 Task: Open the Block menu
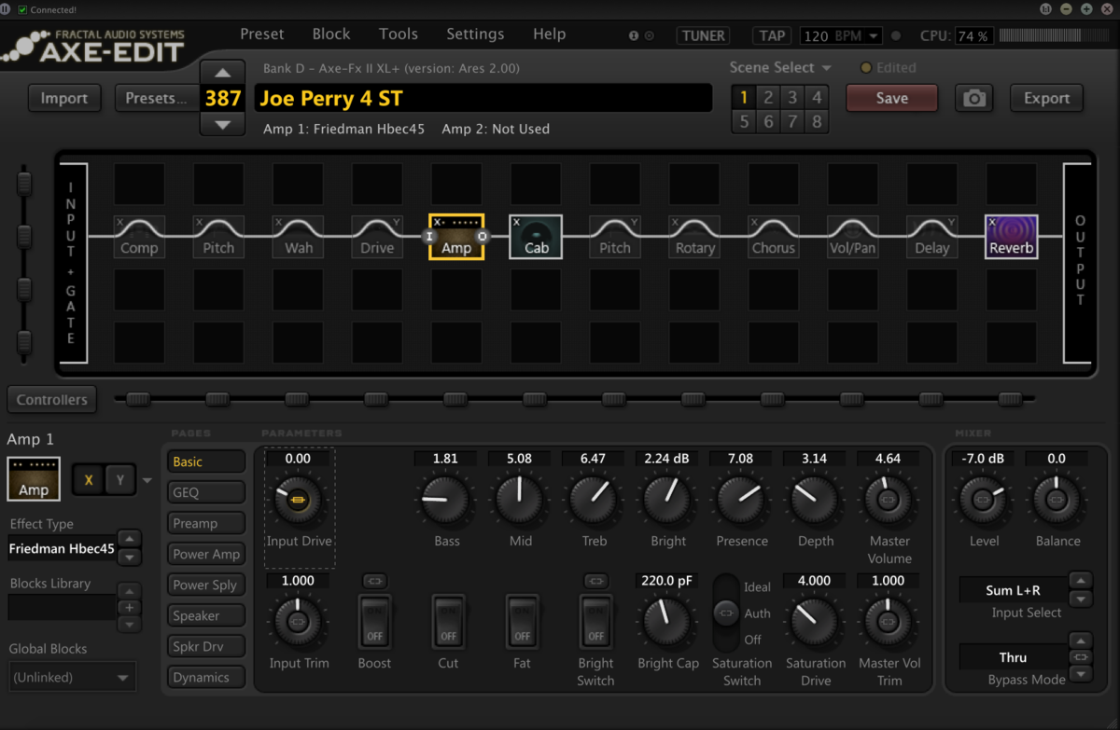coord(331,34)
